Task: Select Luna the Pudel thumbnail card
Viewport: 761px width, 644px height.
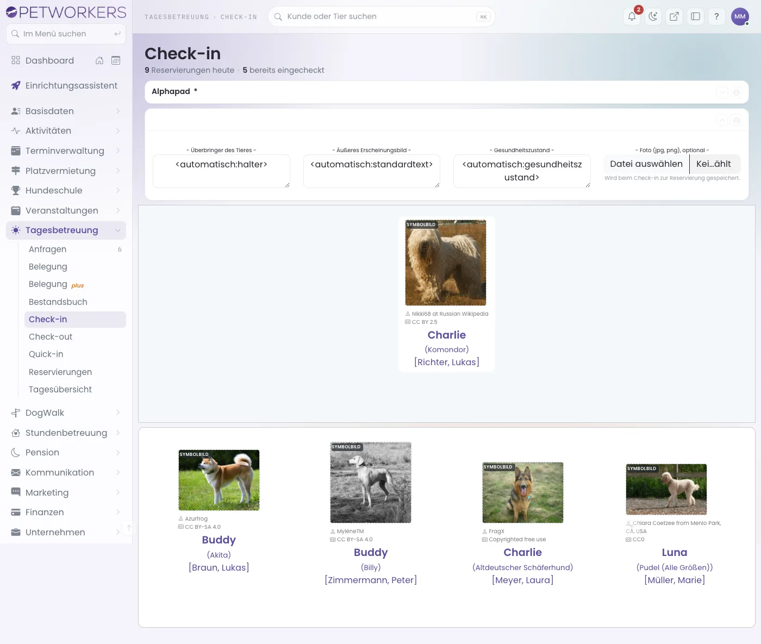Action: [x=675, y=524]
